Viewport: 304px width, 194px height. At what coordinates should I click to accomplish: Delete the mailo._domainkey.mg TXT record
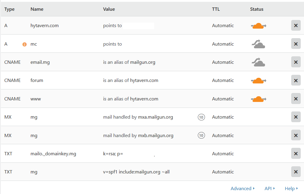[x=296, y=153]
